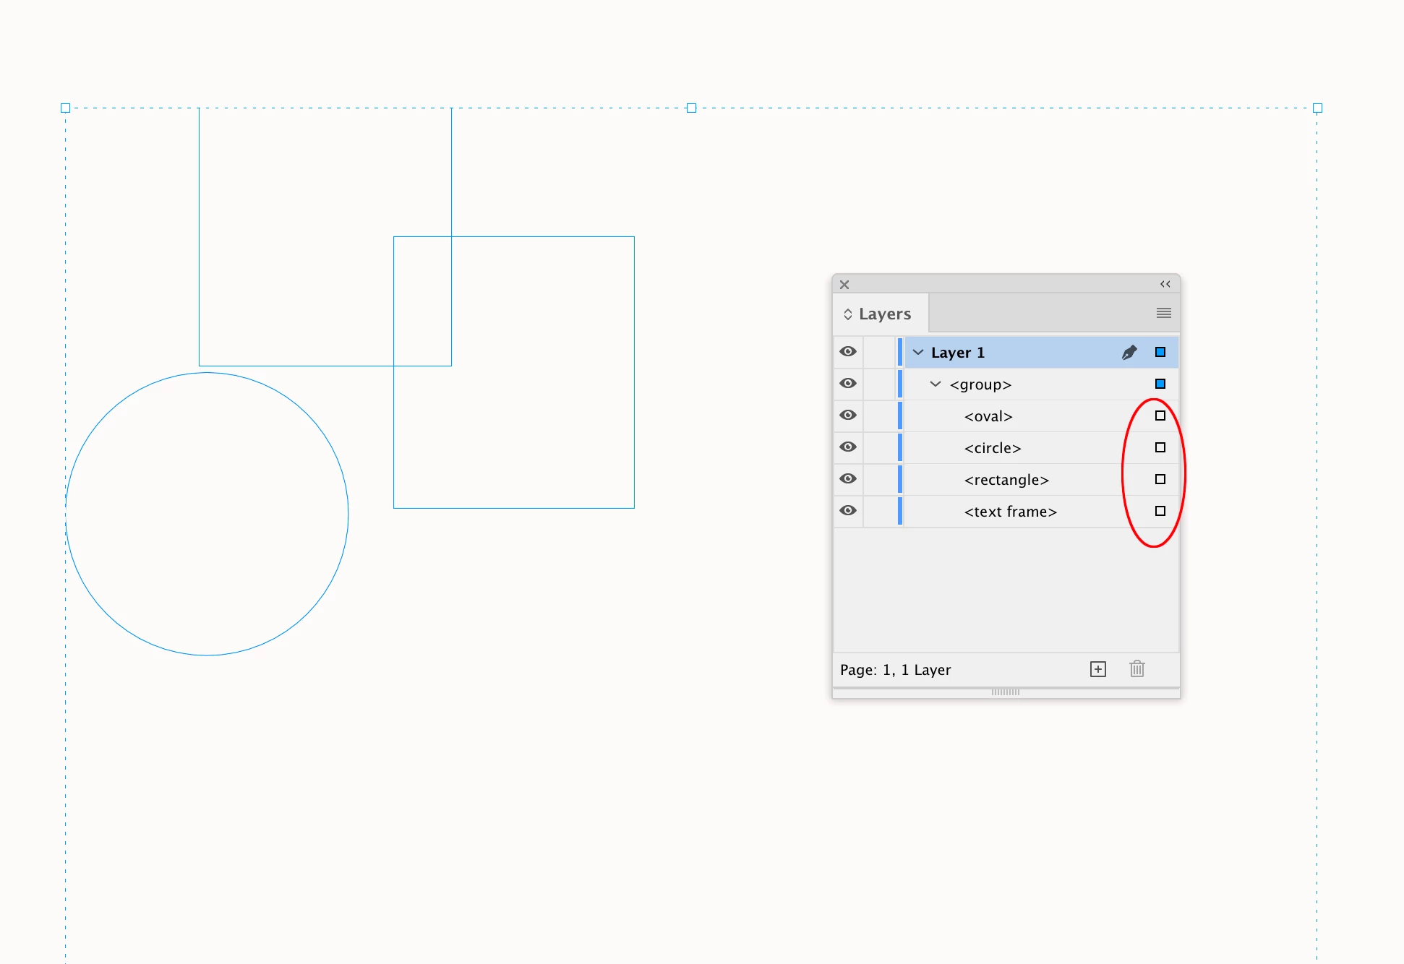
Task: Select the circle item in the list
Action: click(992, 448)
